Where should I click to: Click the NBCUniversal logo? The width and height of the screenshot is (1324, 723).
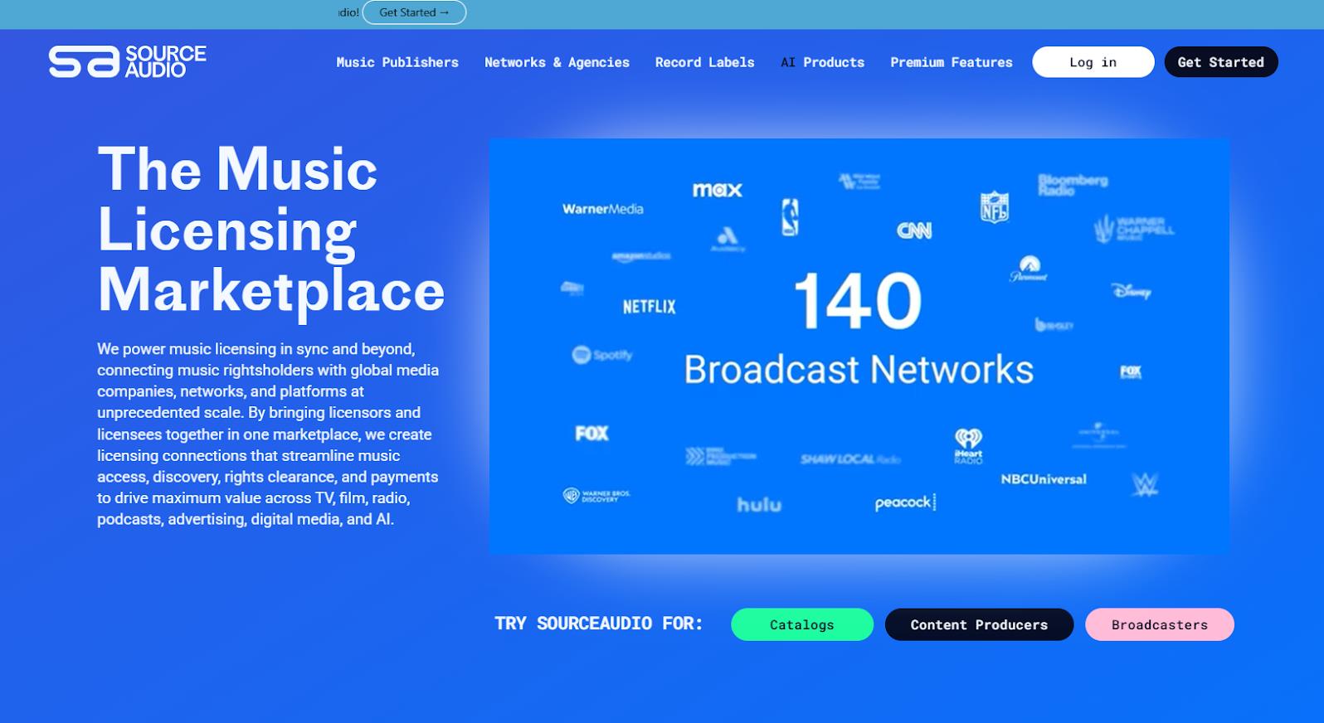[x=1044, y=479]
